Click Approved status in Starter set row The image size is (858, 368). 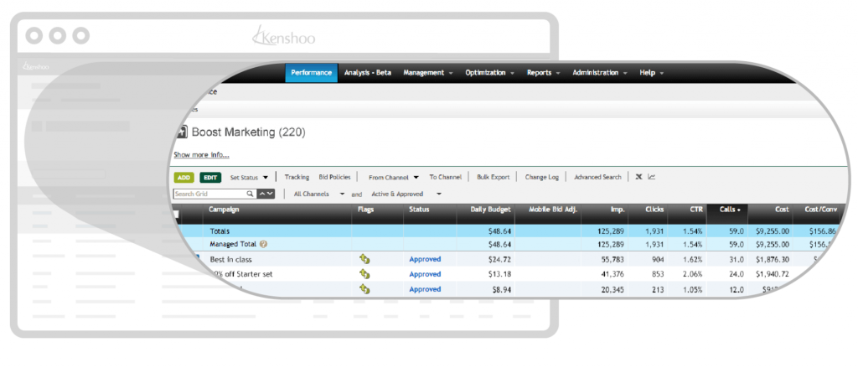pos(425,274)
